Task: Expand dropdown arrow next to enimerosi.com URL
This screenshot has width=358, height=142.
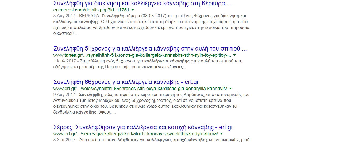Action: point(133,10)
